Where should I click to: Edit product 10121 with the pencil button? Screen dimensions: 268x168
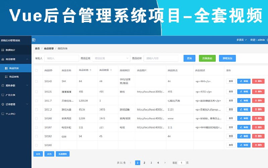(x=244, y=92)
